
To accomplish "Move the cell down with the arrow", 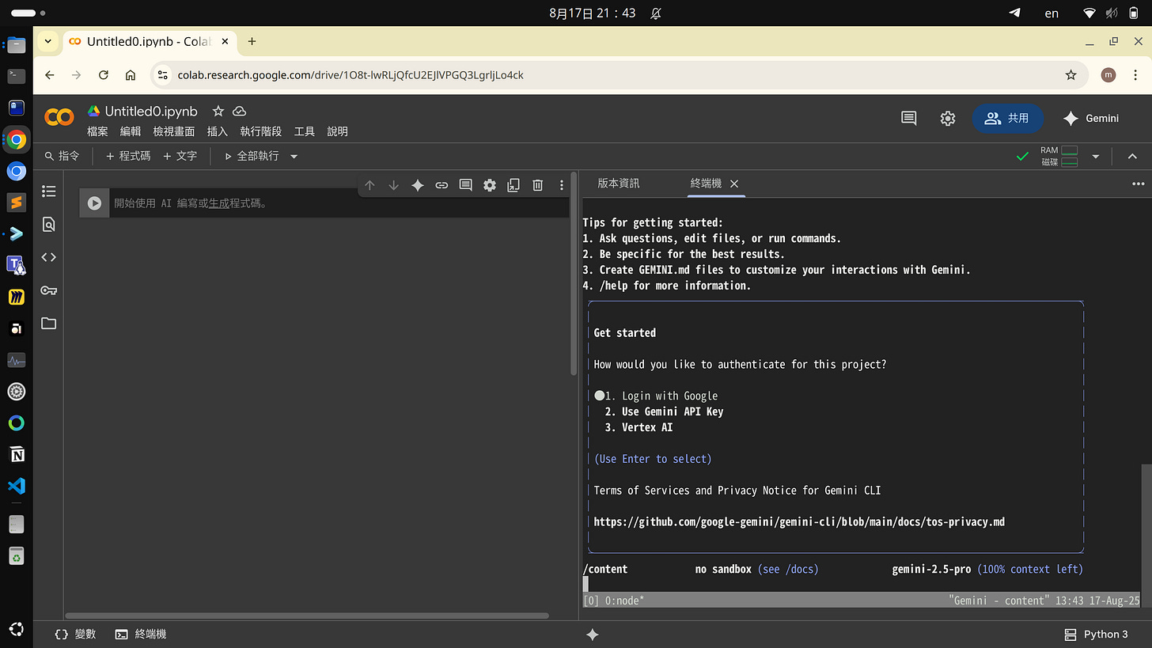I will click(393, 185).
